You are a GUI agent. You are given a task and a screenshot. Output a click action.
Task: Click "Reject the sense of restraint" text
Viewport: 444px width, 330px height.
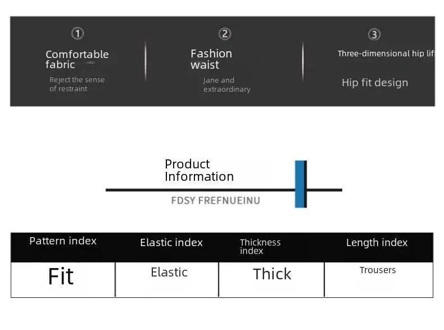tap(77, 84)
